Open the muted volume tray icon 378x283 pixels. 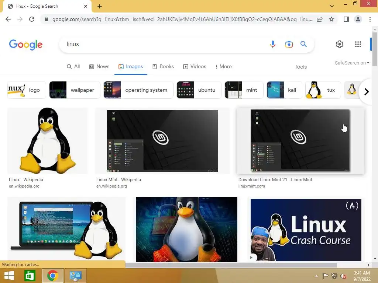point(343,276)
